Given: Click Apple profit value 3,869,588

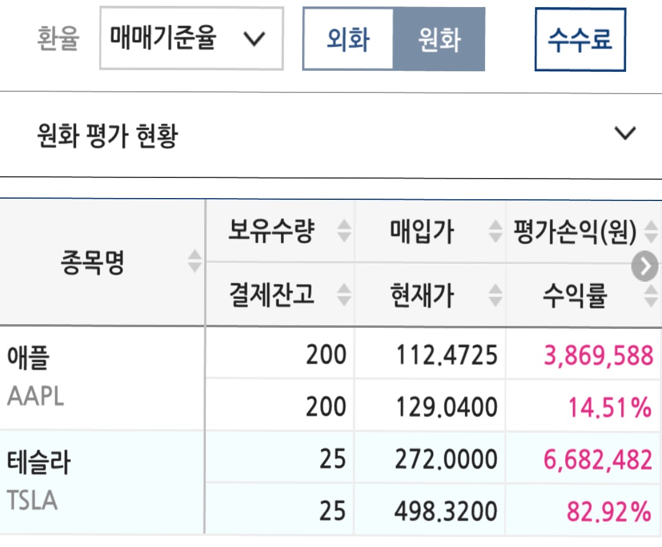Looking at the screenshot, I should (599, 355).
